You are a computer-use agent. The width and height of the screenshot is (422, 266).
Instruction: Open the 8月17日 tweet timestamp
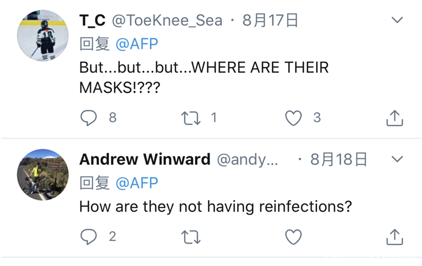[x=270, y=20]
